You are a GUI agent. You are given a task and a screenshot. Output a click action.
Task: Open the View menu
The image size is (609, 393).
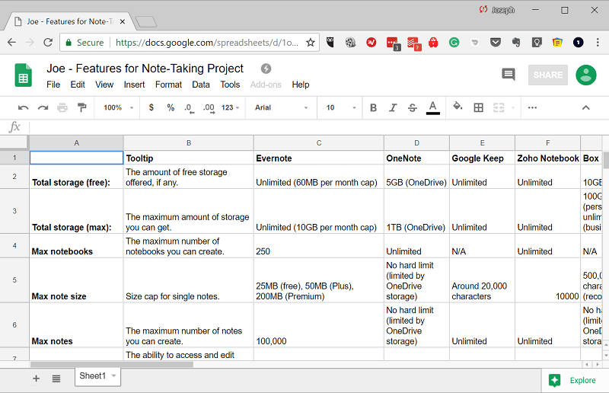(104, 85)
